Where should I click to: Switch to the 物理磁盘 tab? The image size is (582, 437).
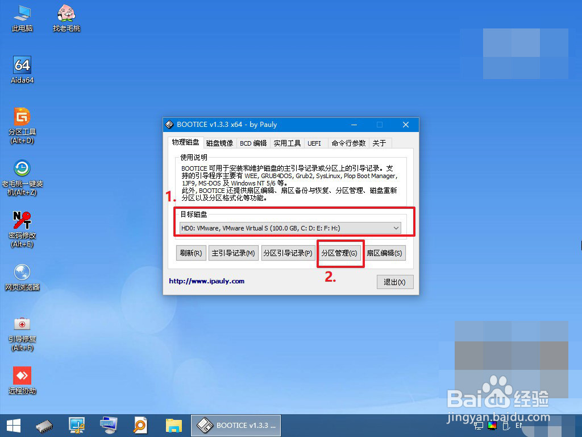[x=185, y=143]
